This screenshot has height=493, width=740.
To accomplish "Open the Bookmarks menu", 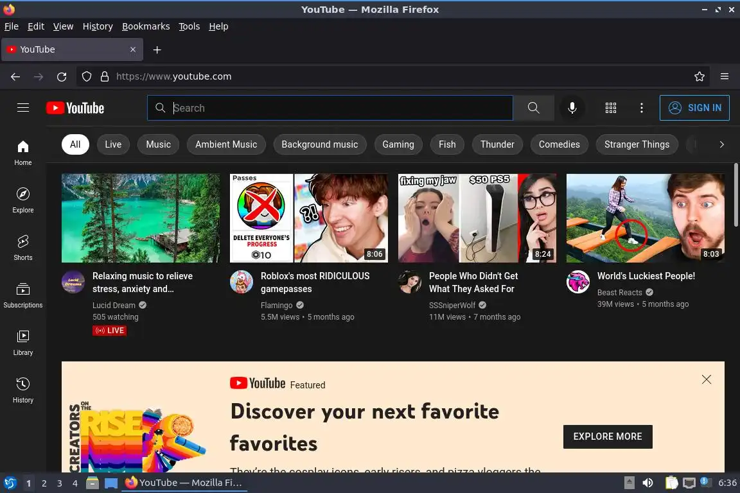I will [146, 26].
